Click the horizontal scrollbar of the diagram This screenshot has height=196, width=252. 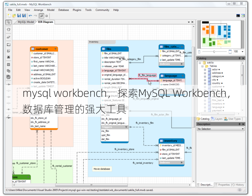click(91, 185)
